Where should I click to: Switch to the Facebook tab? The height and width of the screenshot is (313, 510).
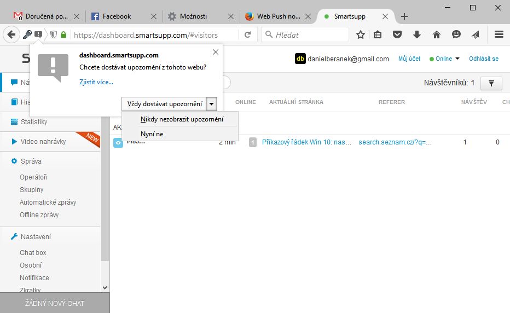(x=124, y=16)
